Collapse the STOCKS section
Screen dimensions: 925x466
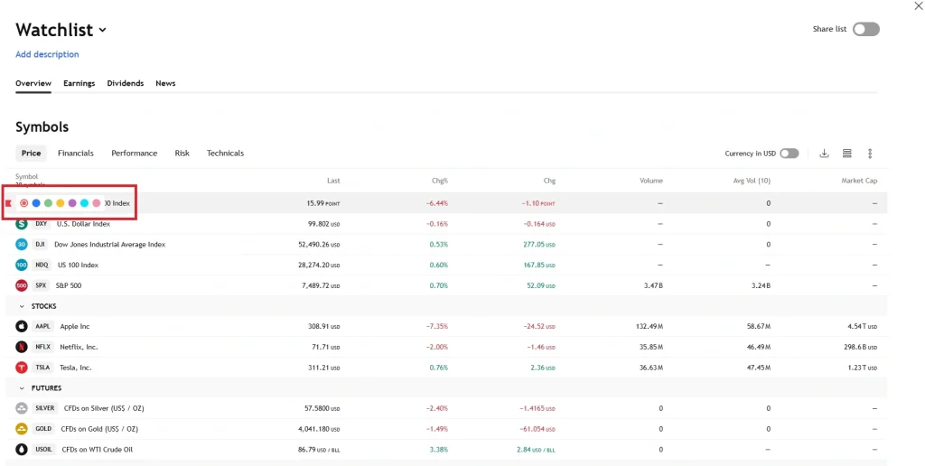click(x=22, y=306)
